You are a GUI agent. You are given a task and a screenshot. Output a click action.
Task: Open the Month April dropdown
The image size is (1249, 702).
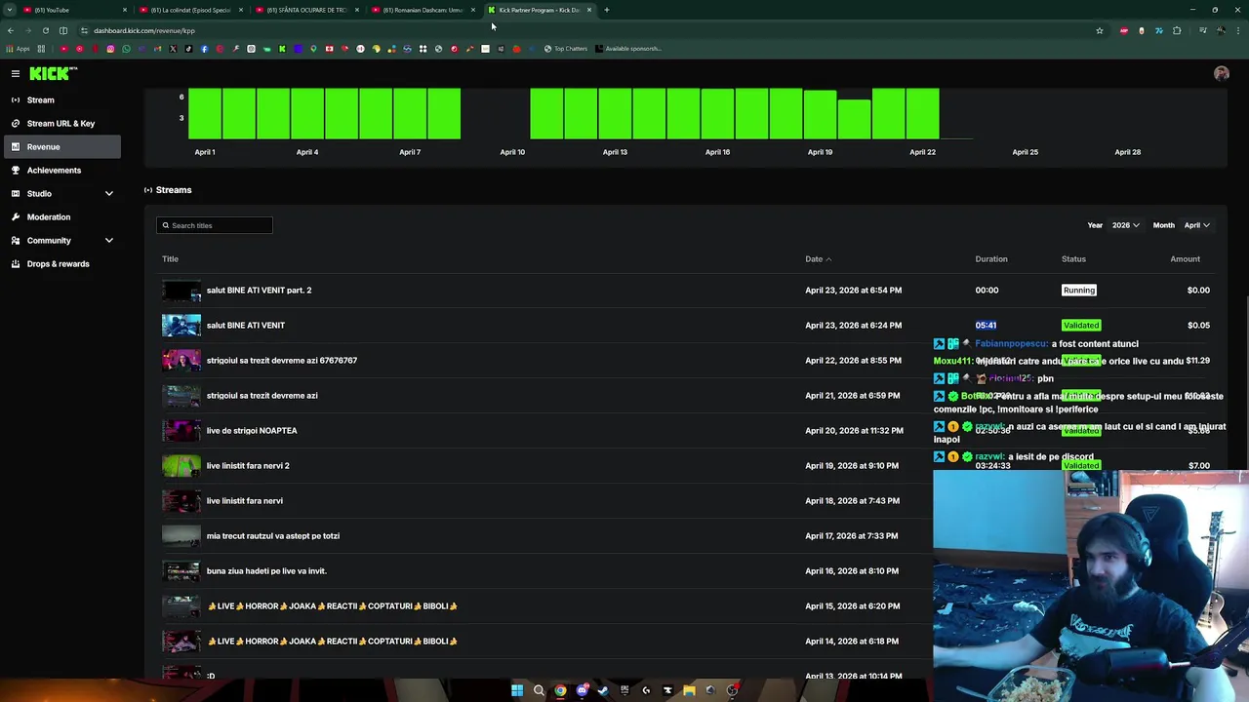click(1196, 225)
